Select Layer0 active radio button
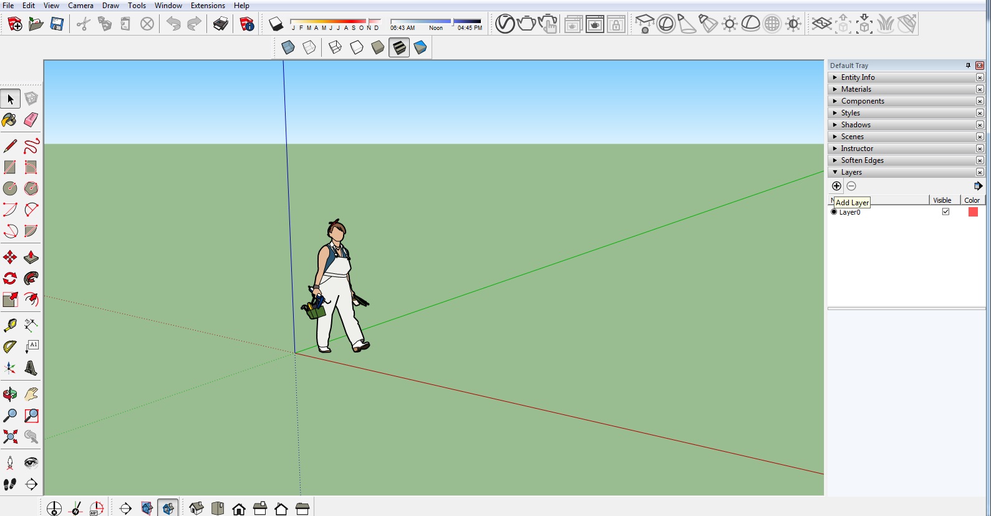This screenshot has height=516, width=991. [x=834, y=212]
